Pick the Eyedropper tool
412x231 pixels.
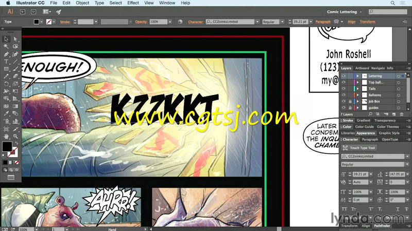tap(6, 113)
